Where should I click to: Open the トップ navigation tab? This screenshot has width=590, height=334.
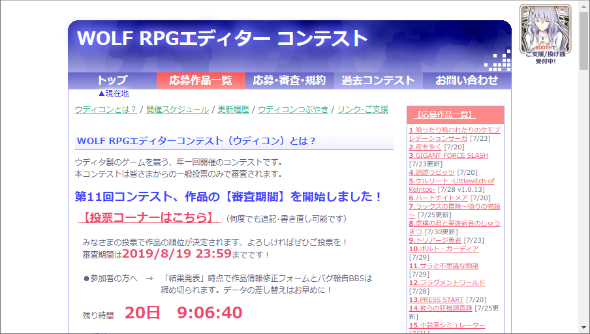tap(112, 80)
